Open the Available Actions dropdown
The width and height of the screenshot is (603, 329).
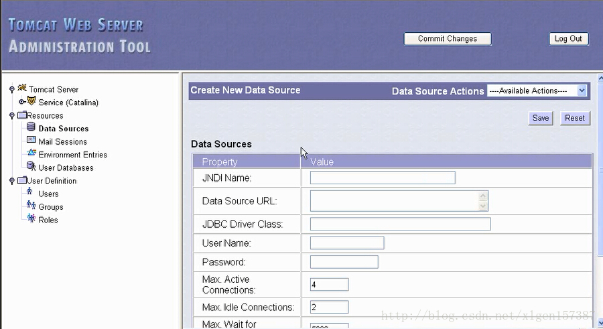537,90
